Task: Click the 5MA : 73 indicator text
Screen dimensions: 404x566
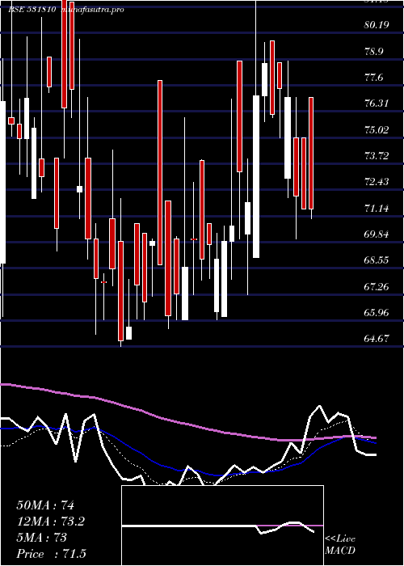Action: [41, 538]
